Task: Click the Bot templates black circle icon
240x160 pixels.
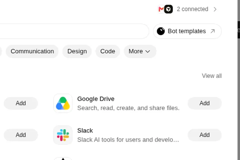Action: coord(161,31)
